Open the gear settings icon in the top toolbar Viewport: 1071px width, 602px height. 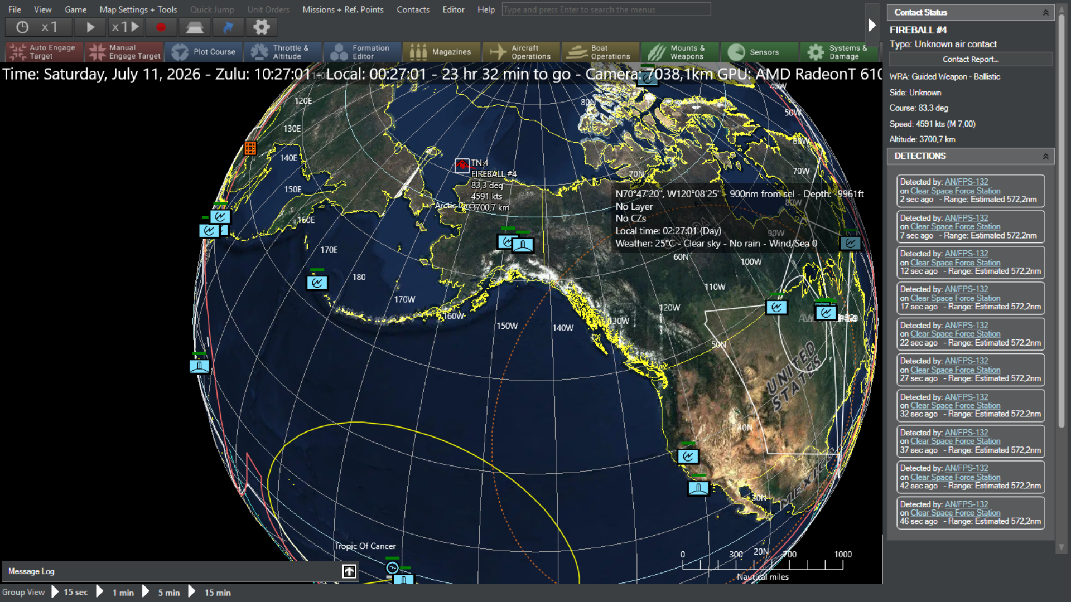(x=261, y=27)
